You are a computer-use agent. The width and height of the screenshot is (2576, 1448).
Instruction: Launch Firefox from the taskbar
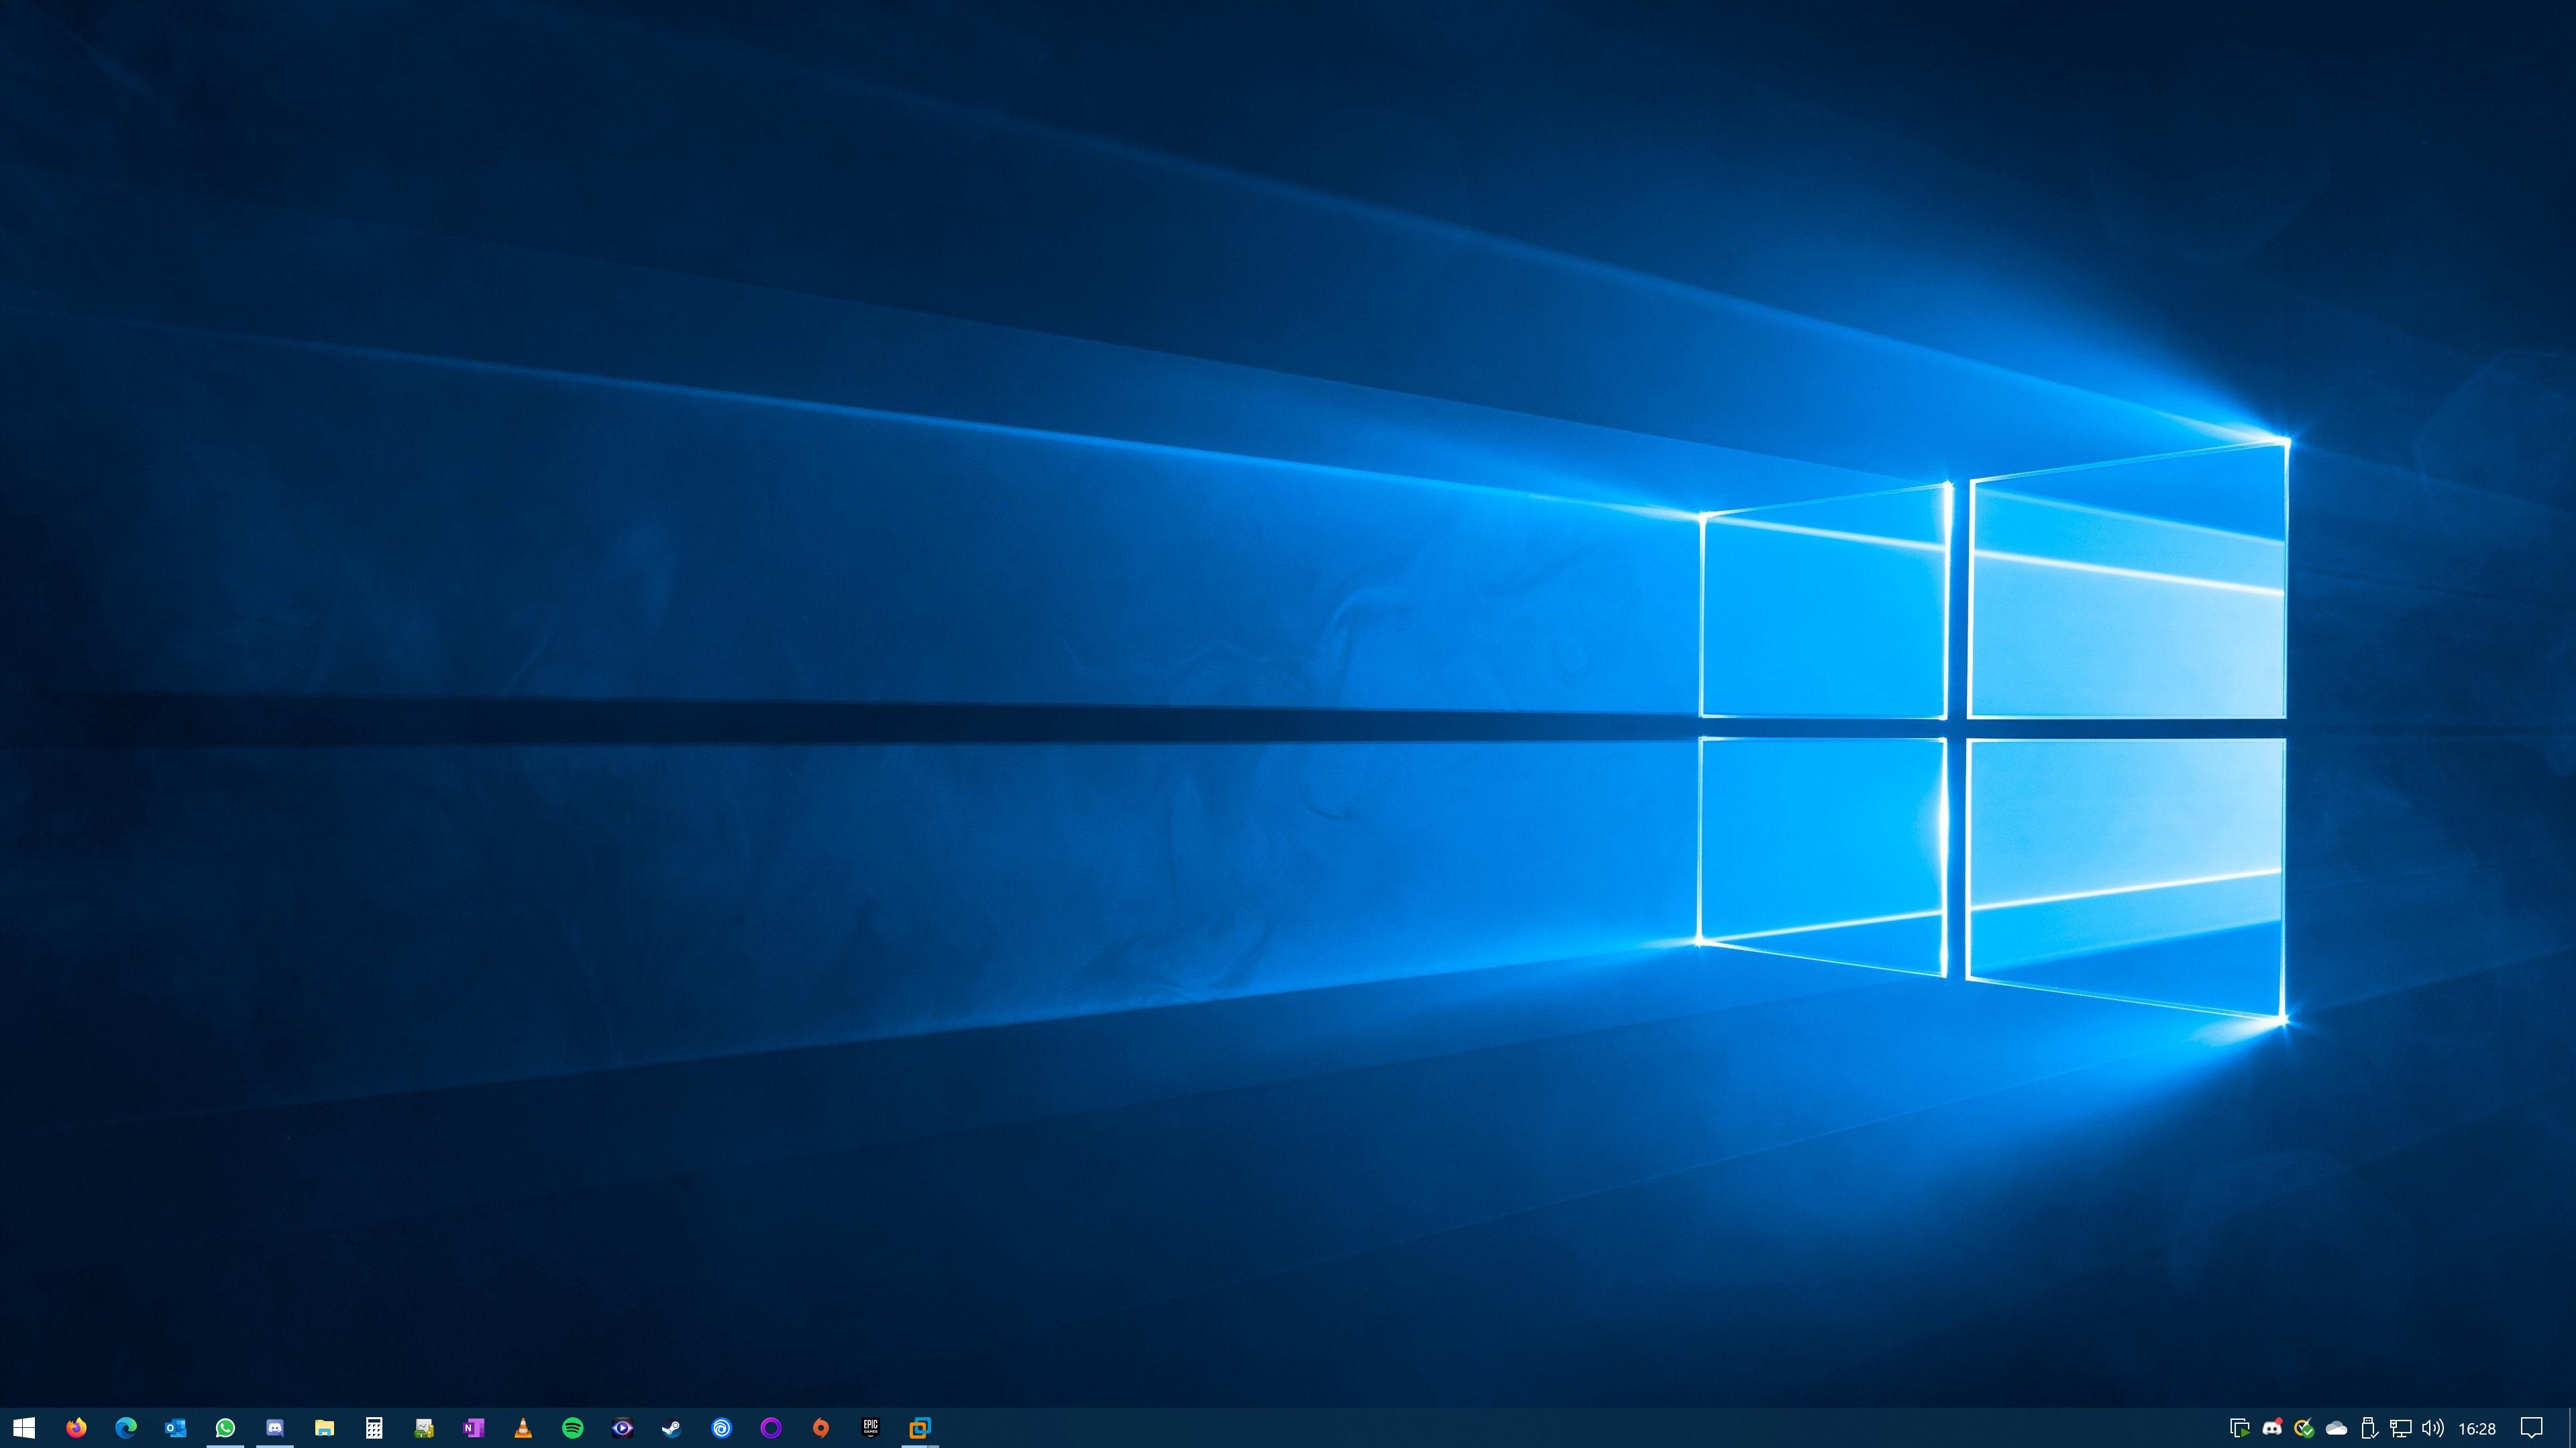[x=76, y=1428]
